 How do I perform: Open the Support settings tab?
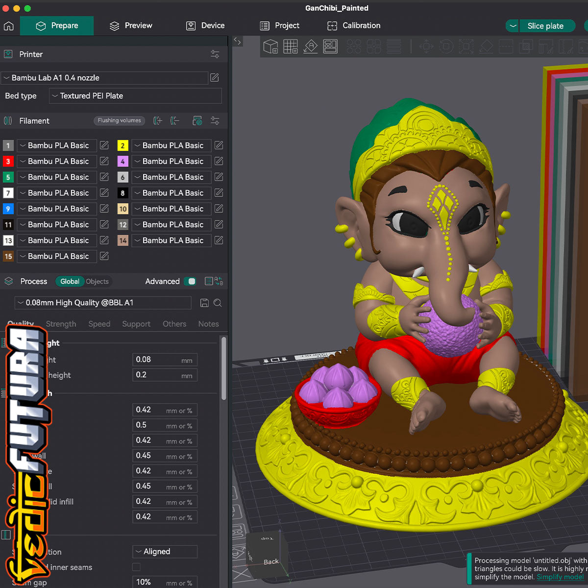pos(136,324)
